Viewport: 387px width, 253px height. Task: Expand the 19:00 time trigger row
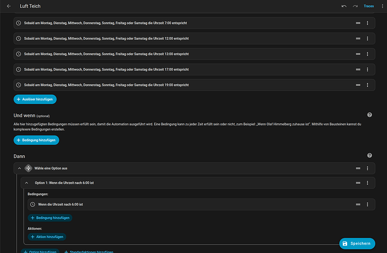coord(168,85)
